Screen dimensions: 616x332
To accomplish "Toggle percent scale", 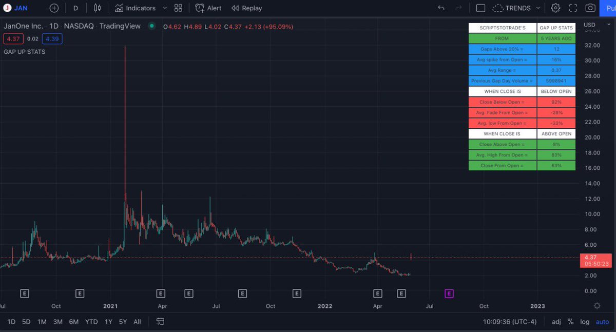I will pos(570,322).
